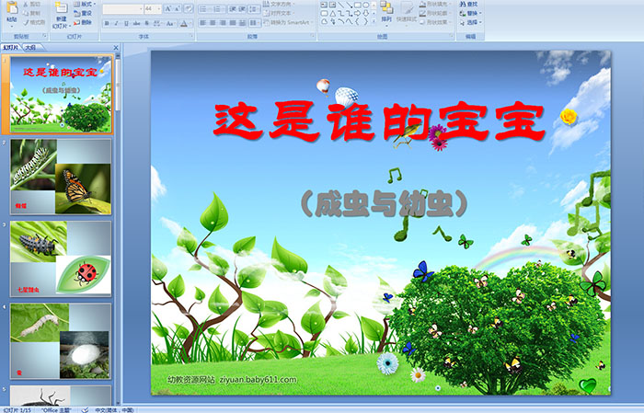Open the Select (选择) dropdown
Viewport: 644px width, 413px height.
point(471,22)
